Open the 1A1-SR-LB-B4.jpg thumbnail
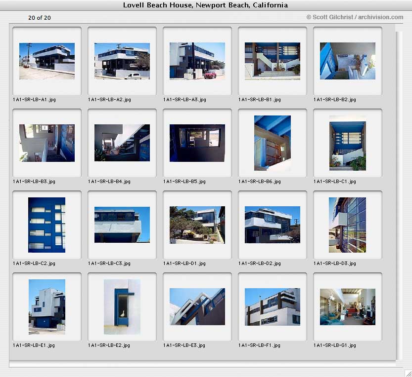Viewport: 412px width, 377px height. (122, 143)
